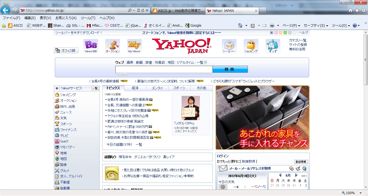The width and height of the screenshot is (368, 196).
Task: Open the ASCII favorites bar shortcut
Action: click(15, 26)
